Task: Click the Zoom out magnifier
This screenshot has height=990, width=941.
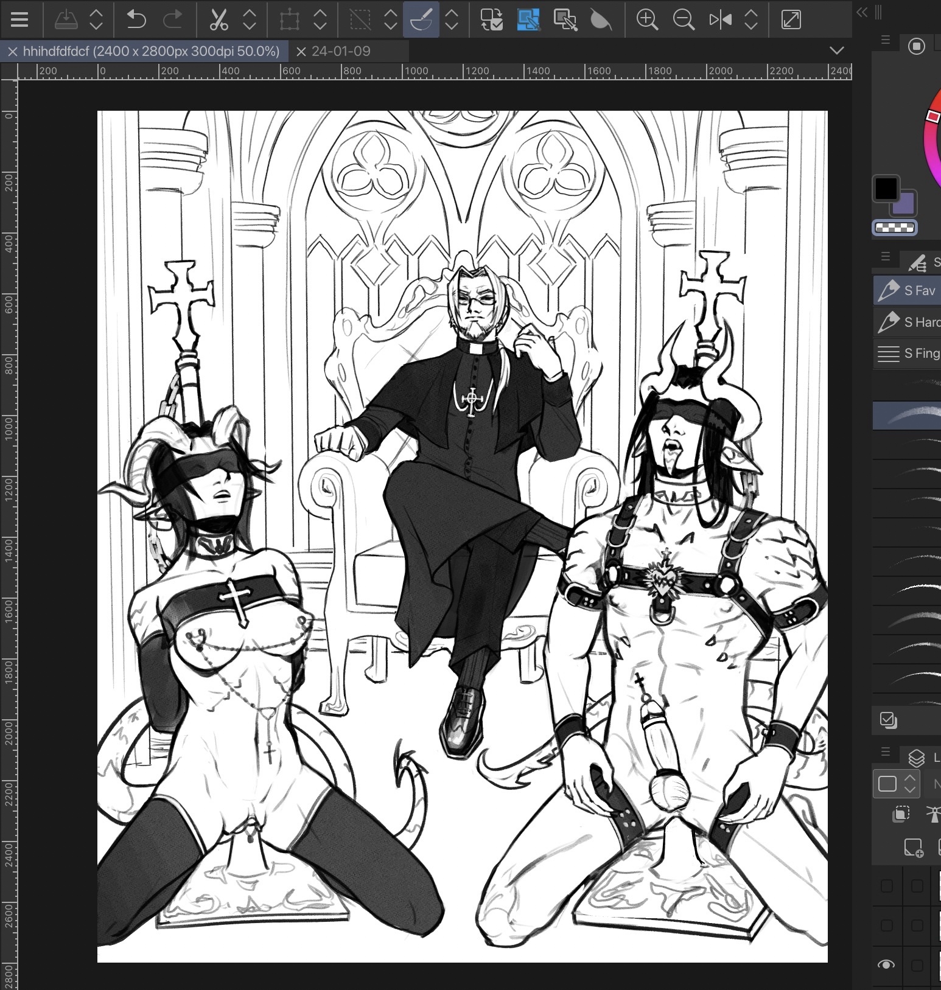Action: [684, 19]
